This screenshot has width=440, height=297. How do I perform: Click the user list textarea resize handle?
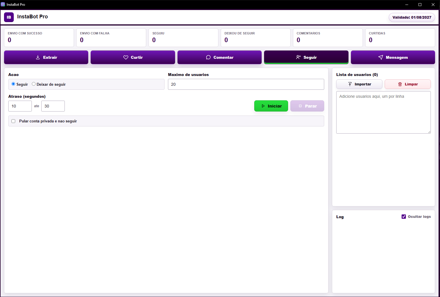[x=429, y=132]
